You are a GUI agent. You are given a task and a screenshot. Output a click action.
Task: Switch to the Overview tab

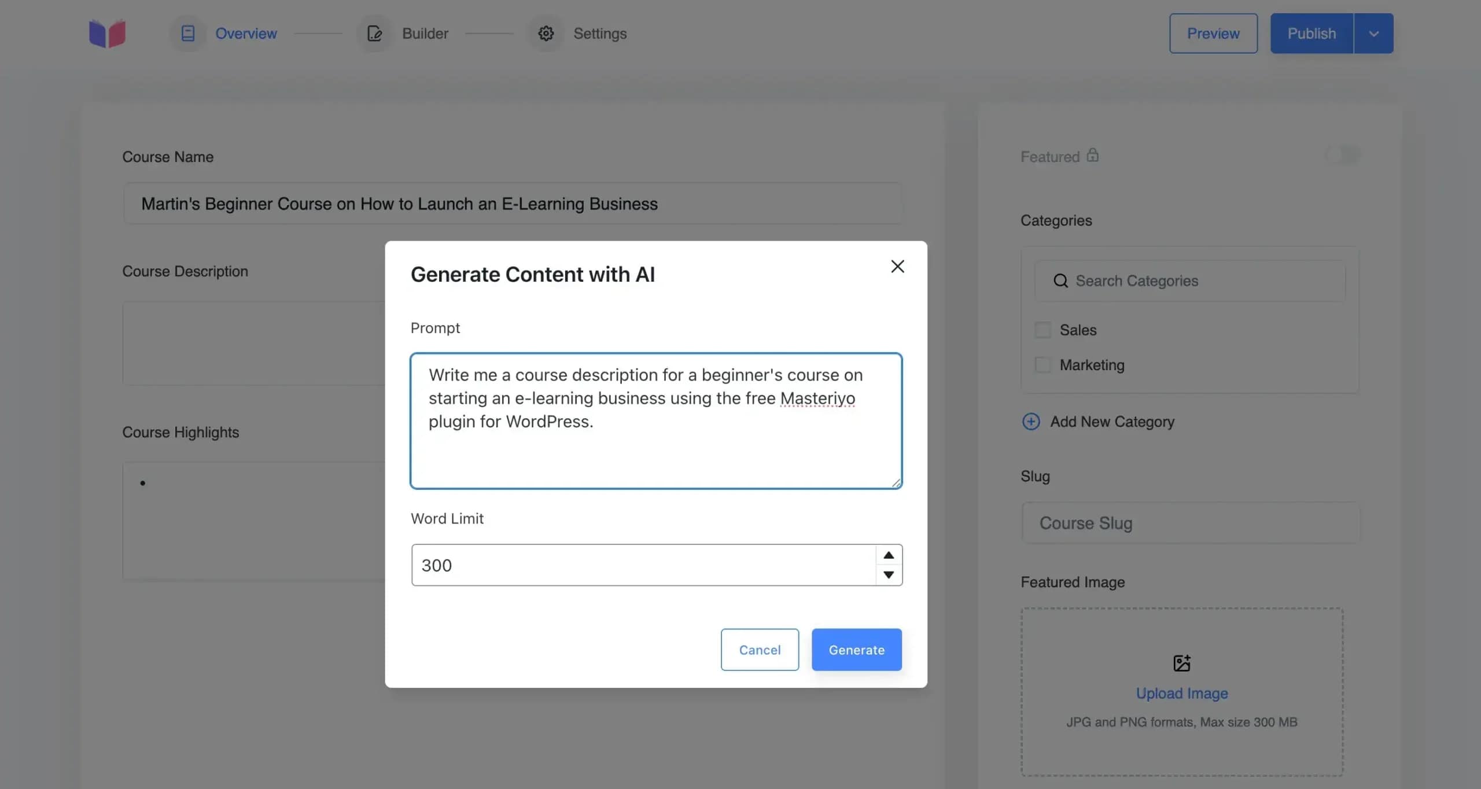246,34
